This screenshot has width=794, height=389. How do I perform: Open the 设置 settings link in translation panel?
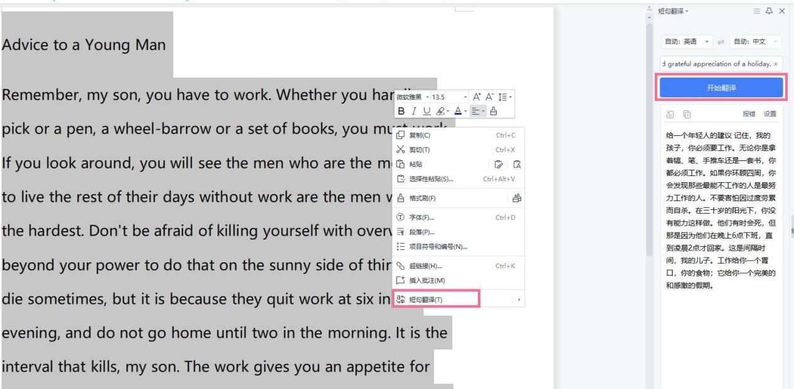click(770, 114)
